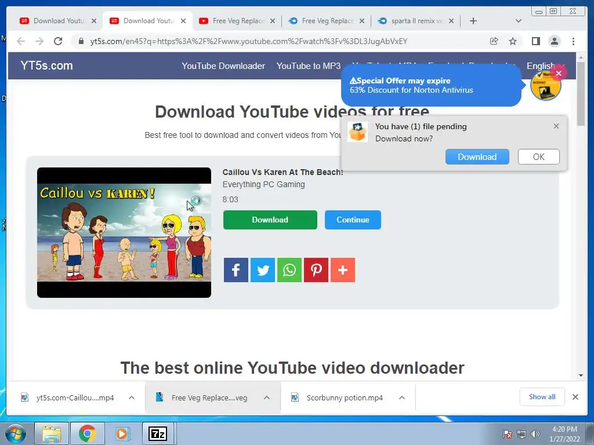Go to YT5s.com home logo
594x445 pixels.
[46, 65]
